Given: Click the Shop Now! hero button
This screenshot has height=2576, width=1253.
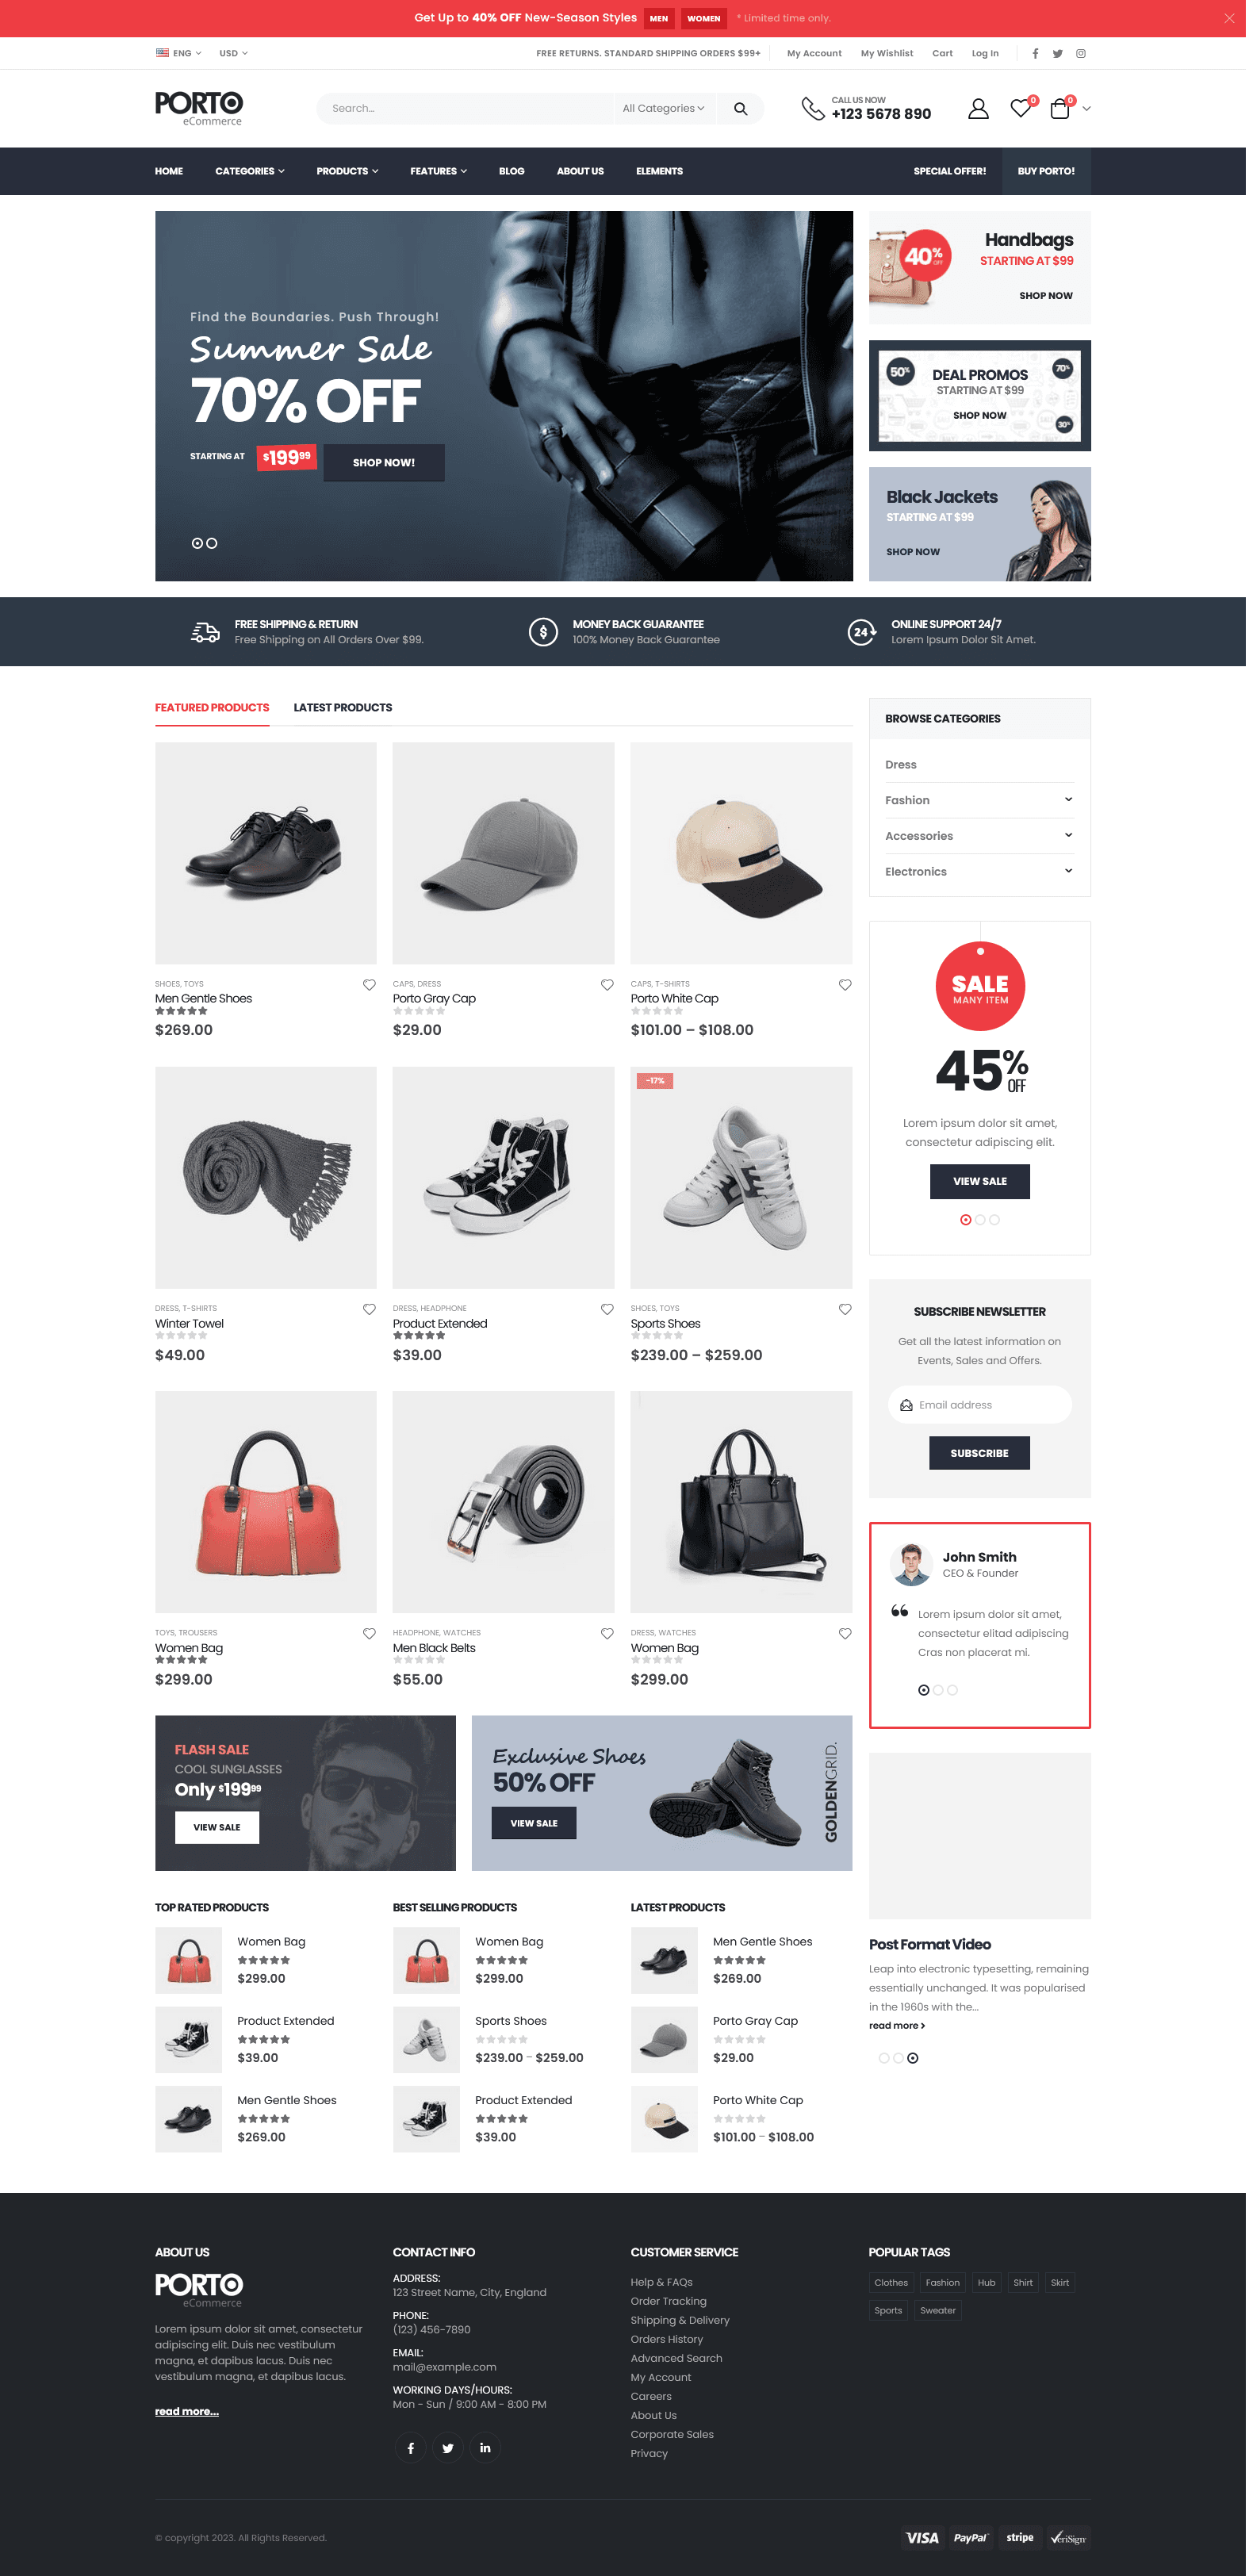Looking at the screenshot, I should (386, 465).
